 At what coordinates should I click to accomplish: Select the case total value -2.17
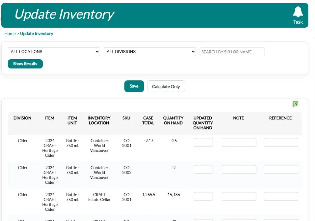[149, 141]
